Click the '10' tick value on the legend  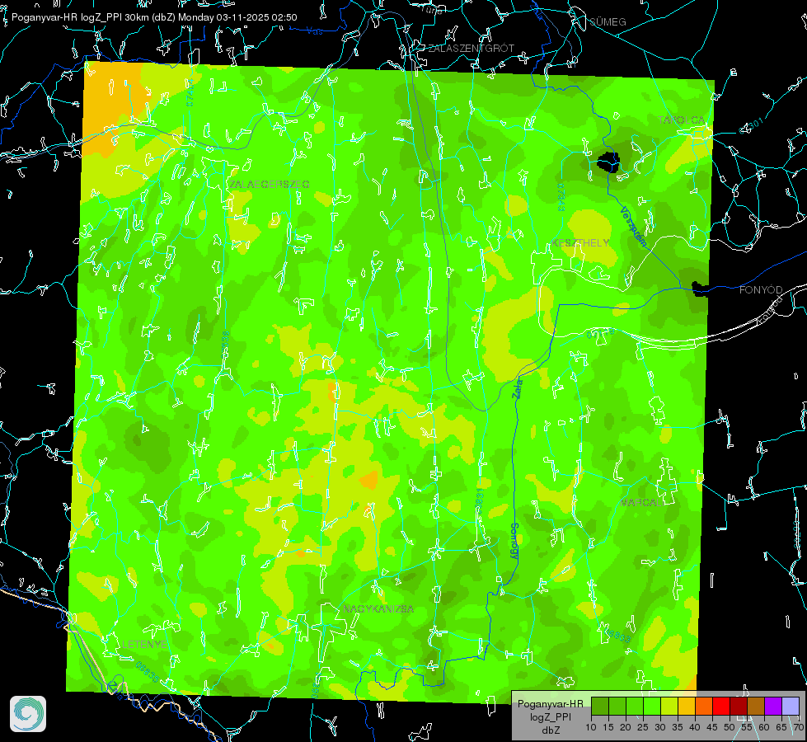[x=591, y=728]
